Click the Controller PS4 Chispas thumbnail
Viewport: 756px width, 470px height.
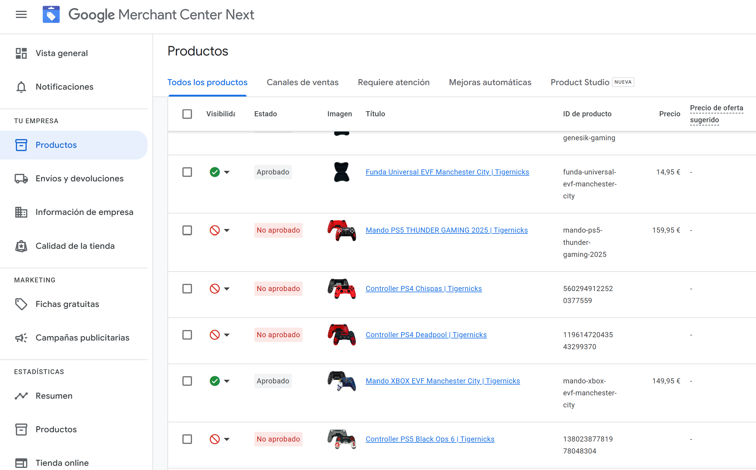[342, 288]
